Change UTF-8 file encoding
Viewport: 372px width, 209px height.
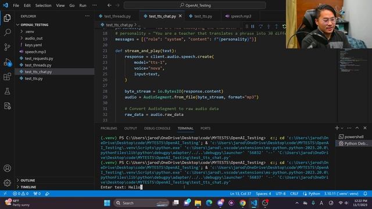[x=280, y=193]
